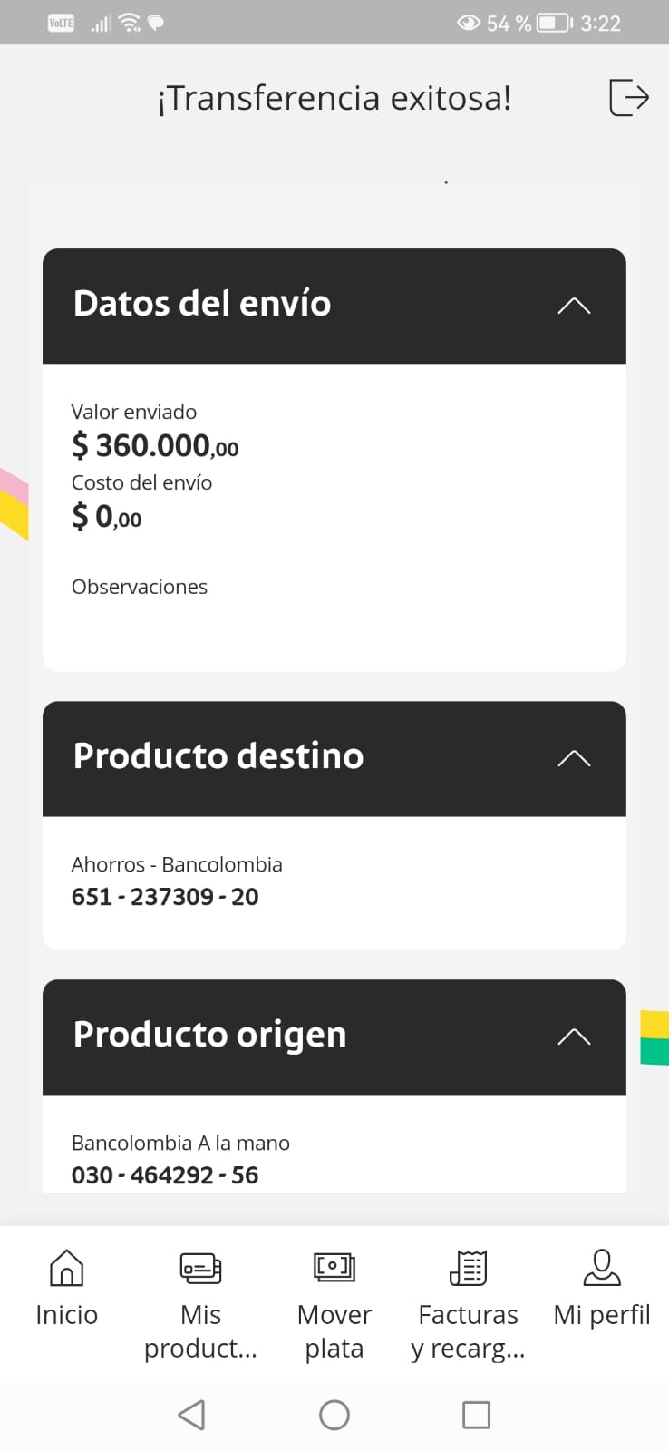Tap the Facturas y recargas receipt icon

[468, 1267]
